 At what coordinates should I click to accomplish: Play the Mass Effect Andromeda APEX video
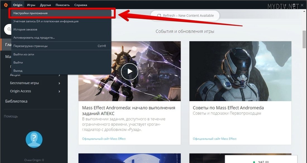129,71
